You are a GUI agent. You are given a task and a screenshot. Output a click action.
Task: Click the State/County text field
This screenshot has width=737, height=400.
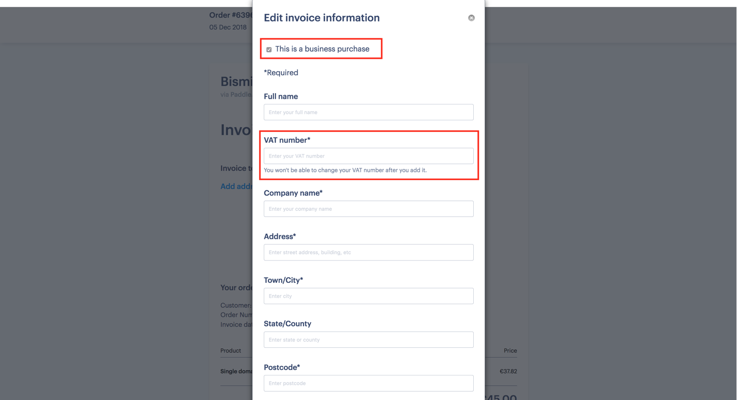[x=369, y=340]
